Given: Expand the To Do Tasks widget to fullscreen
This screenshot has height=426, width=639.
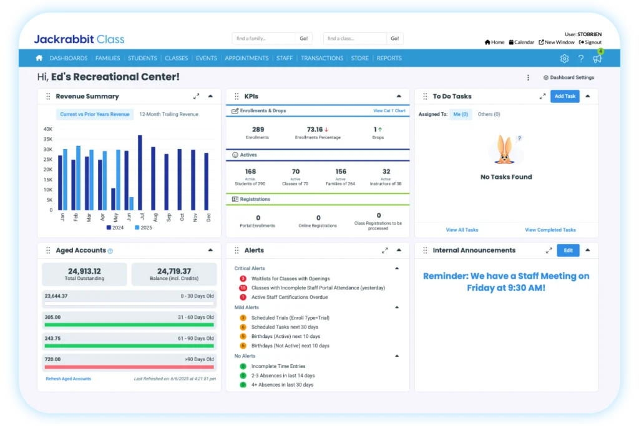Looking at the screenshot, I should coord(542,97).
